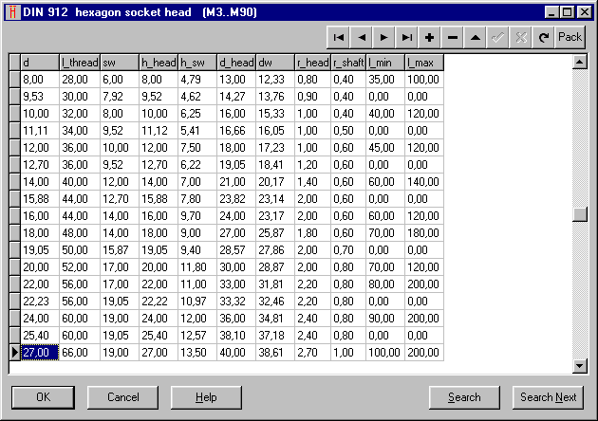Image resolution: width=598 pixels, height=421 pixels.
Task: Click the OK button
Action: point(43,397)
